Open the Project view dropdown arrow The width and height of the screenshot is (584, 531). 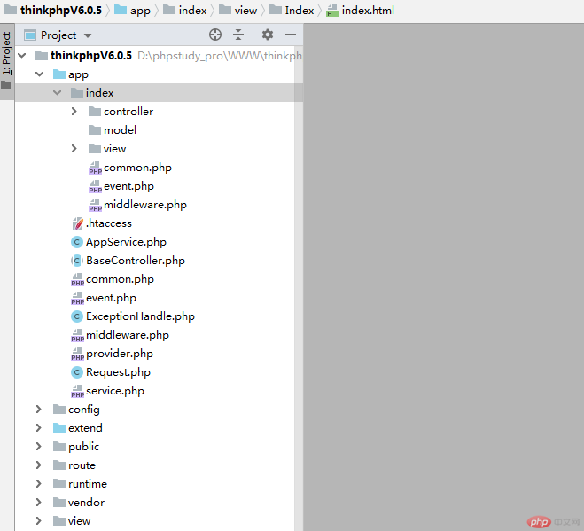[88, 35]
